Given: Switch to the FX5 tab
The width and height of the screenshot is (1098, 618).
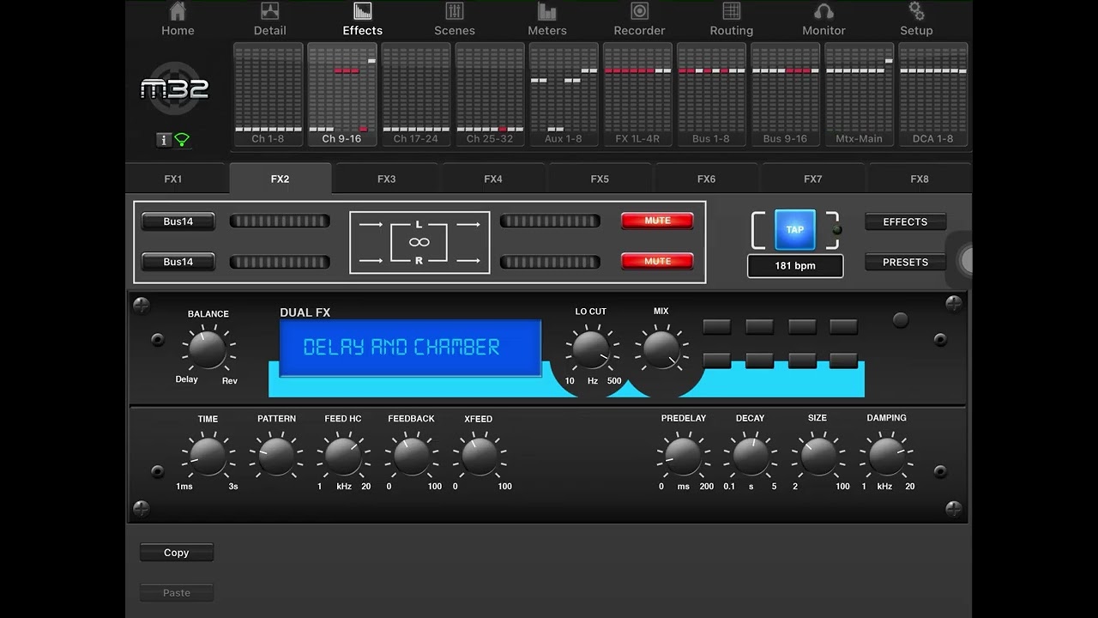Looking at the screenshot, I should [x=600, y=179].
